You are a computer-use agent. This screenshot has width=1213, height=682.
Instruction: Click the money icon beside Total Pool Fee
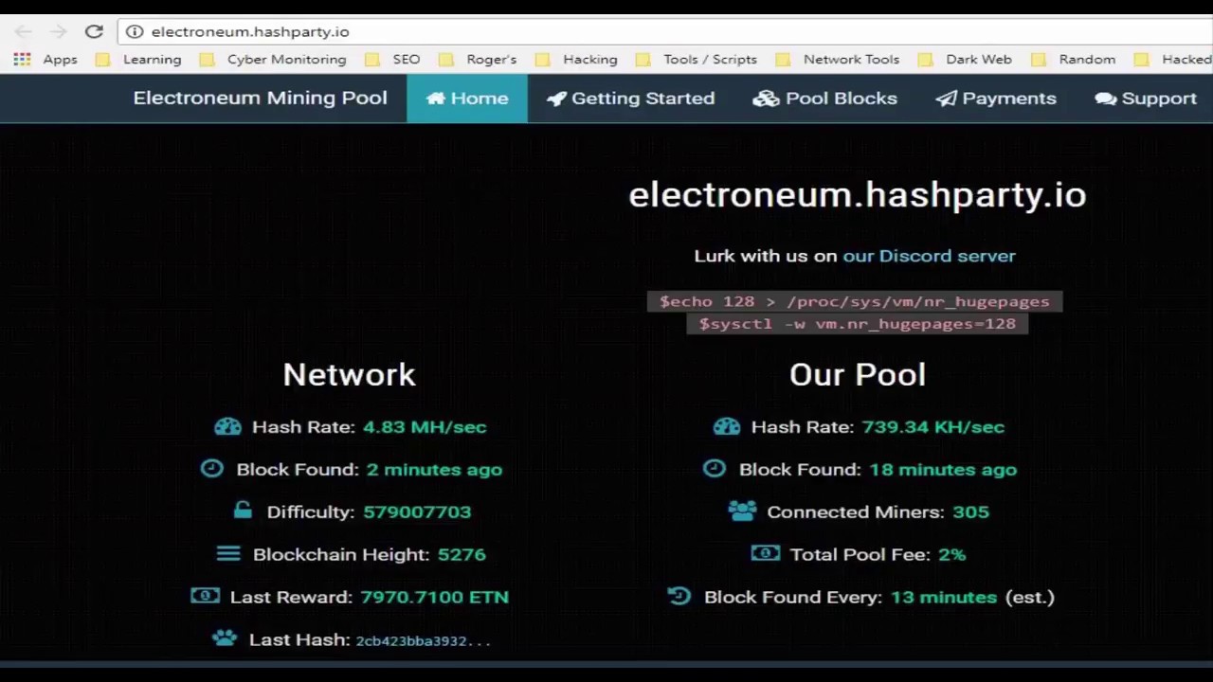pyautogui.click(x=766, y=553)
